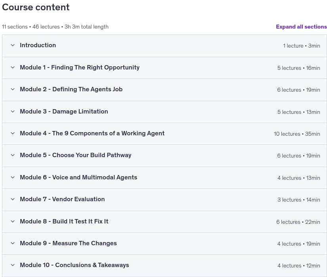Select Module 9 - Measure The Changes title

pyautogui.click(x=69, y=243)
